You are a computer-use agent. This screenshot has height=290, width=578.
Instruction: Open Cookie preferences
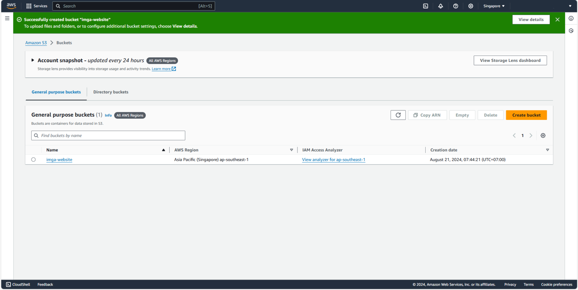pyautogui.click(x=557, y=284)
